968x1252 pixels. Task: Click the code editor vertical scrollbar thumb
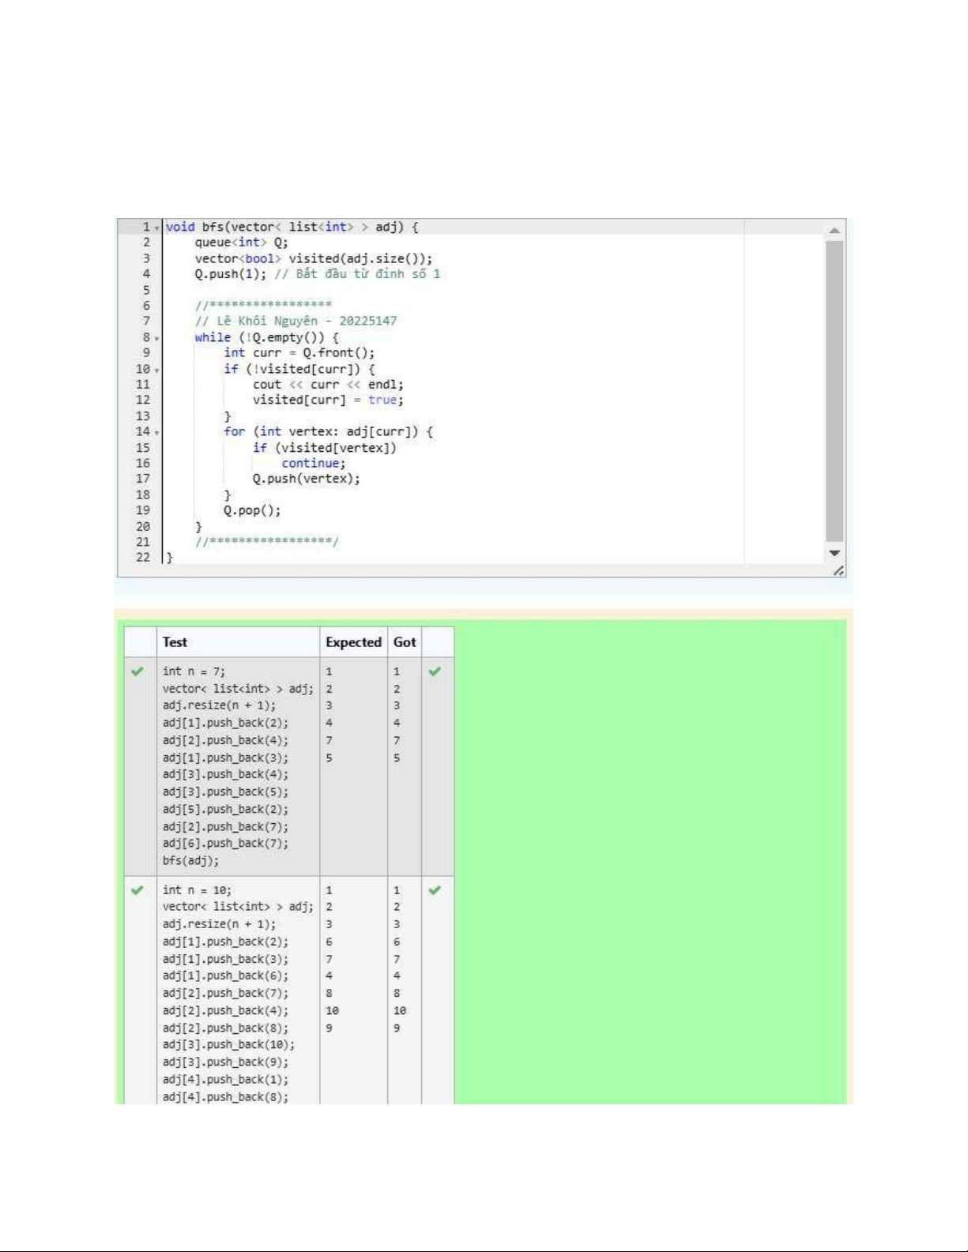coord(834,391)
